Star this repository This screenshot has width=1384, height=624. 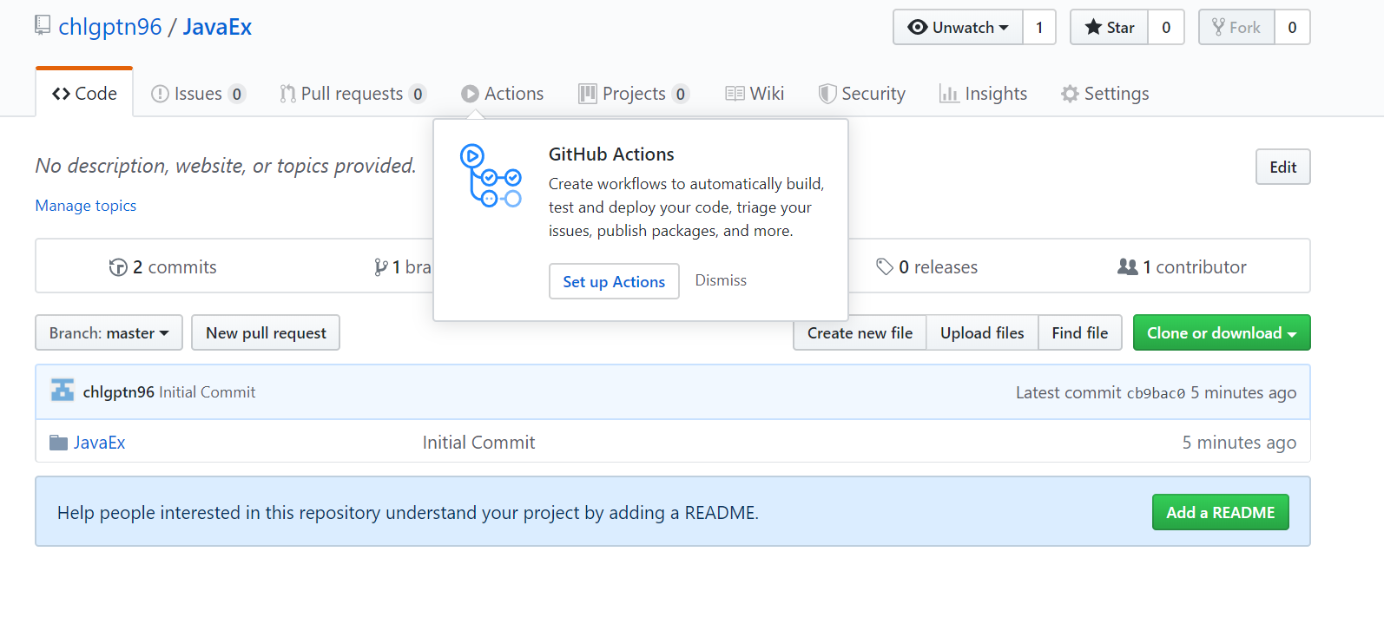[1110, 28]
